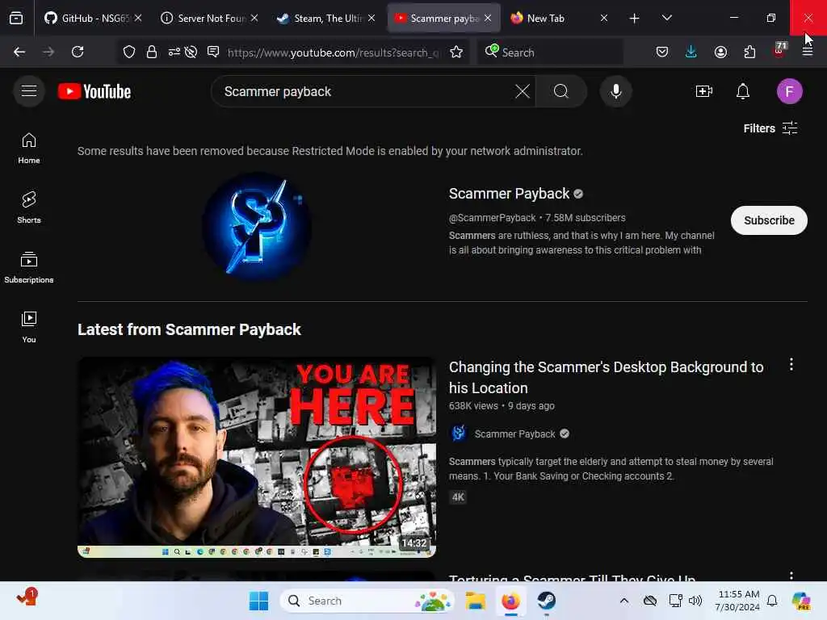
Task: Submit YouTube search with magnifier button
Action: click(x=561, y=91)
